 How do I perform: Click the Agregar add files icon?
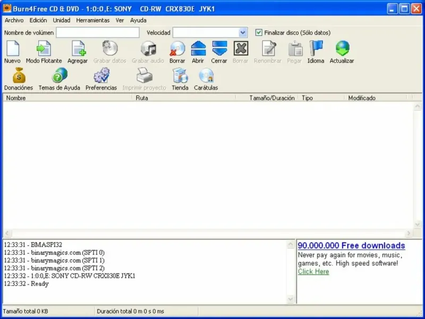click(x=78, y=48)
